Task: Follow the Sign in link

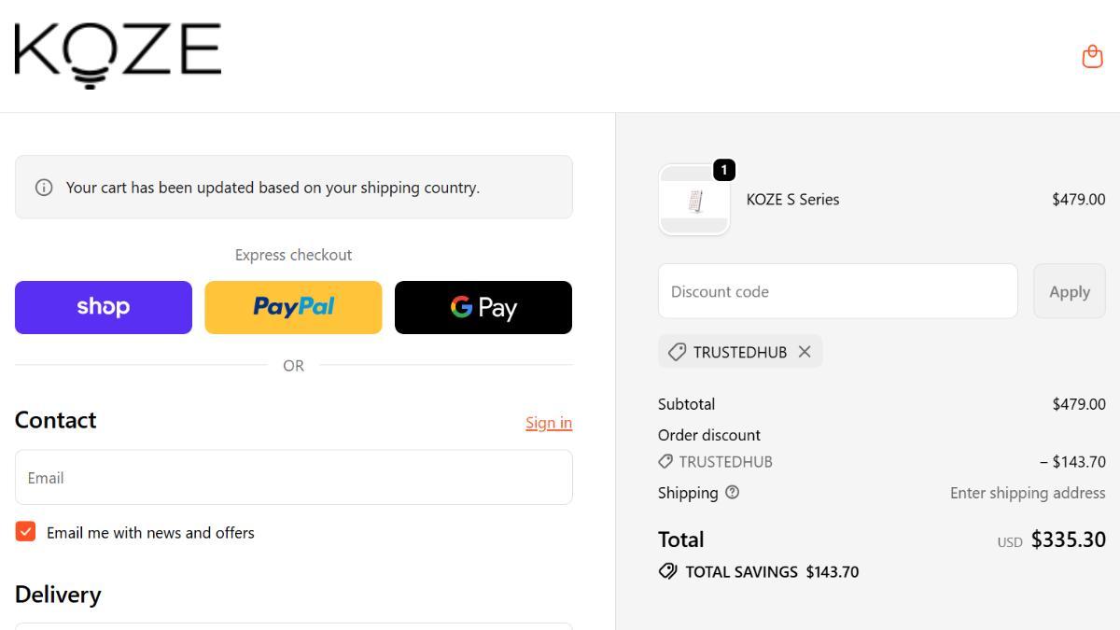Action: [x=549, y=423]
